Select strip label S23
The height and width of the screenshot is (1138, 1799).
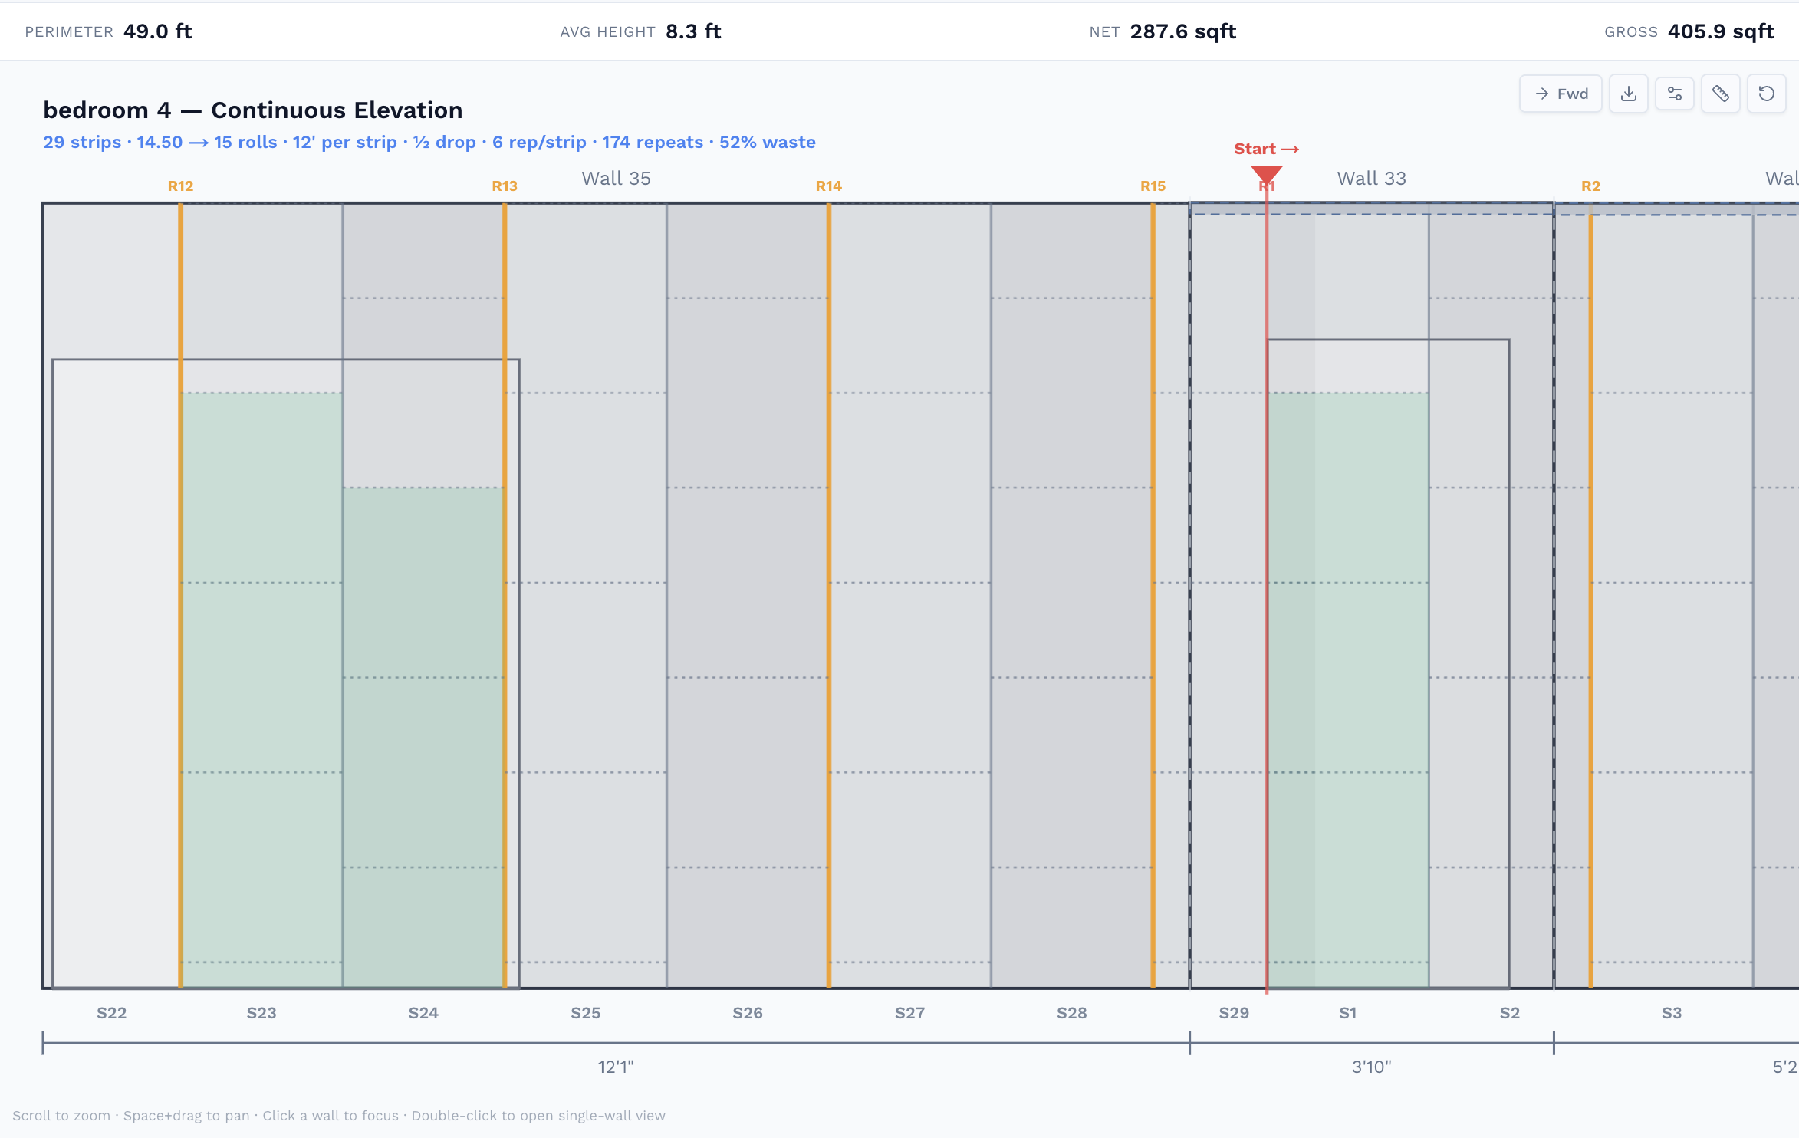click(x=261, y=1013)
